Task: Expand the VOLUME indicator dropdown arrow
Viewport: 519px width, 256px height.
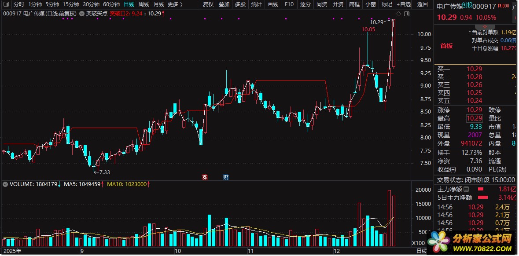Action: pyautogui.click(x=5, y=184)
